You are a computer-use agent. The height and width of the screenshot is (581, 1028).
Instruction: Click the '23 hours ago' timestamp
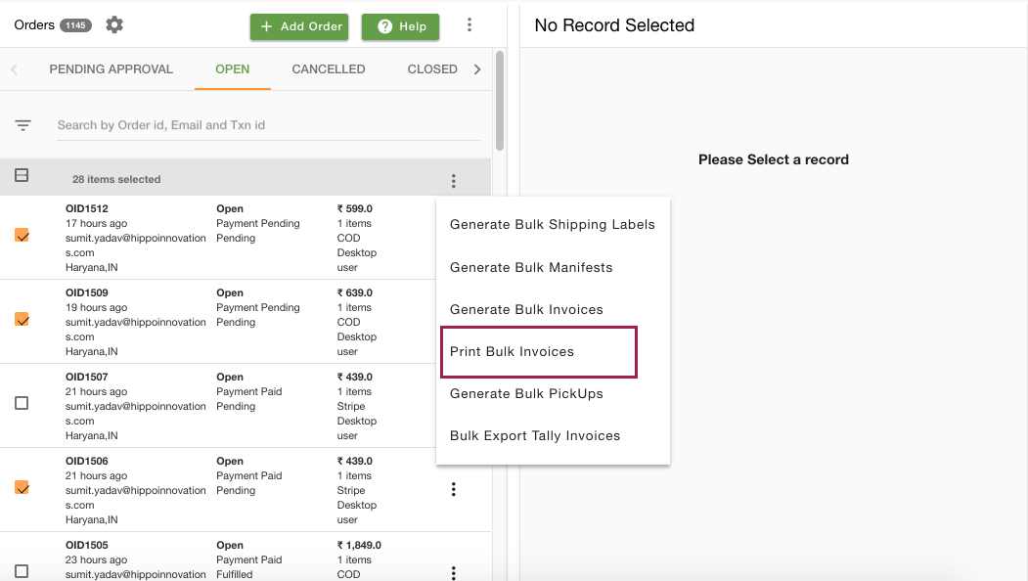pyautogui.click(x=97, y=559)
